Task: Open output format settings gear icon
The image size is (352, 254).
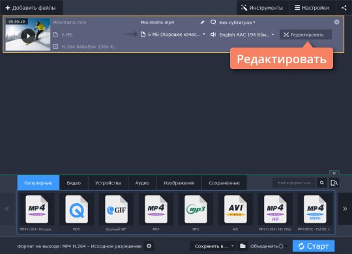Action: click(x=149, y=246)
